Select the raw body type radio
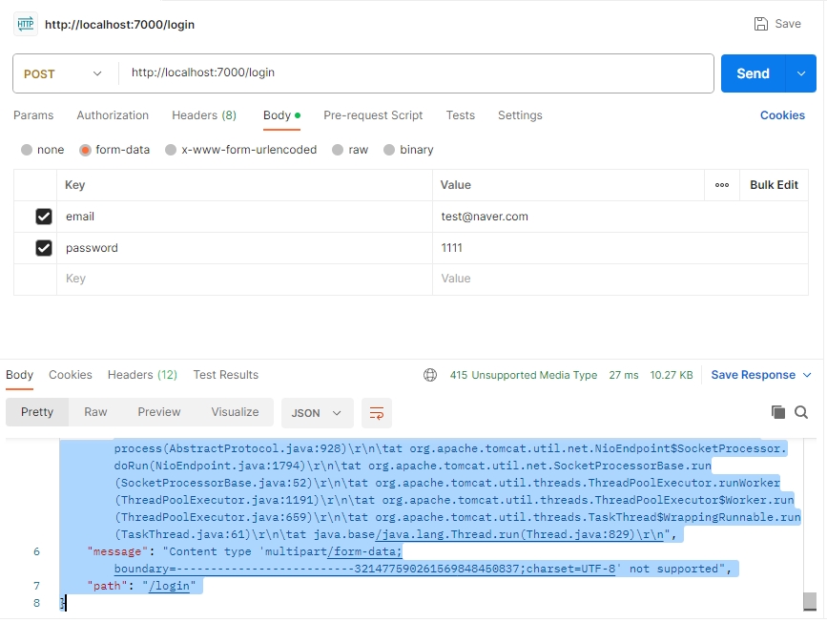827x622 pixels. pos(338,150)
